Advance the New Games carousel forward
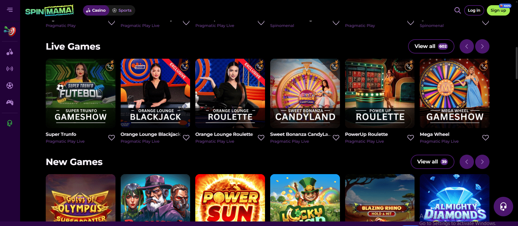This screenshot has height=226, width=518. (482, 162)
